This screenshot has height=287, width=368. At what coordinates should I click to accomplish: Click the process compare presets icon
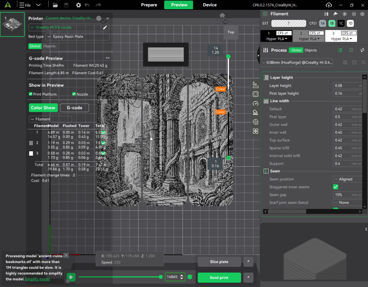coord(362,50)
